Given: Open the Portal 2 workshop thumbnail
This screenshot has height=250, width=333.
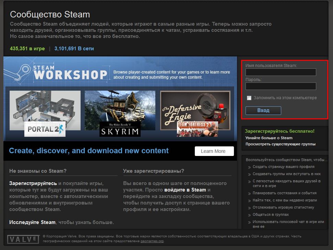Looking at the screenshot, I should [x=45, y=113].
